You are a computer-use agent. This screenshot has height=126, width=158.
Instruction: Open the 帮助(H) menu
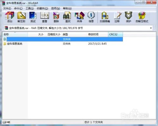click(x=67, y=9)
